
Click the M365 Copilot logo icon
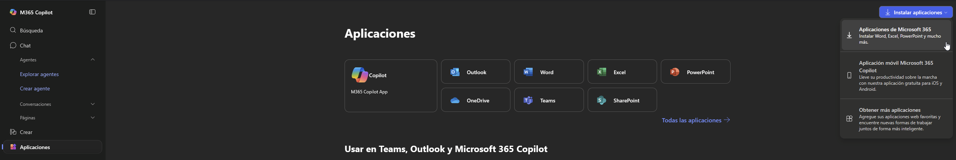click(13, 12)
